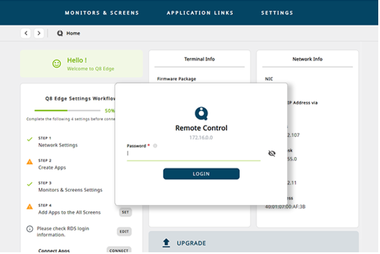Image resolution: width=380 pixels, height=254 pixels.
Task: Click the workflow progress bar at 50%
Action: coord(67,110)
